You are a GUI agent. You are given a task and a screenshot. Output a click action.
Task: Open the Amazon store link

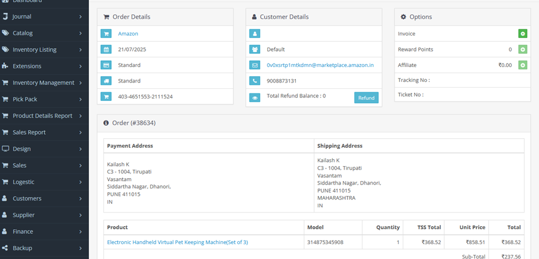(128, 34)
